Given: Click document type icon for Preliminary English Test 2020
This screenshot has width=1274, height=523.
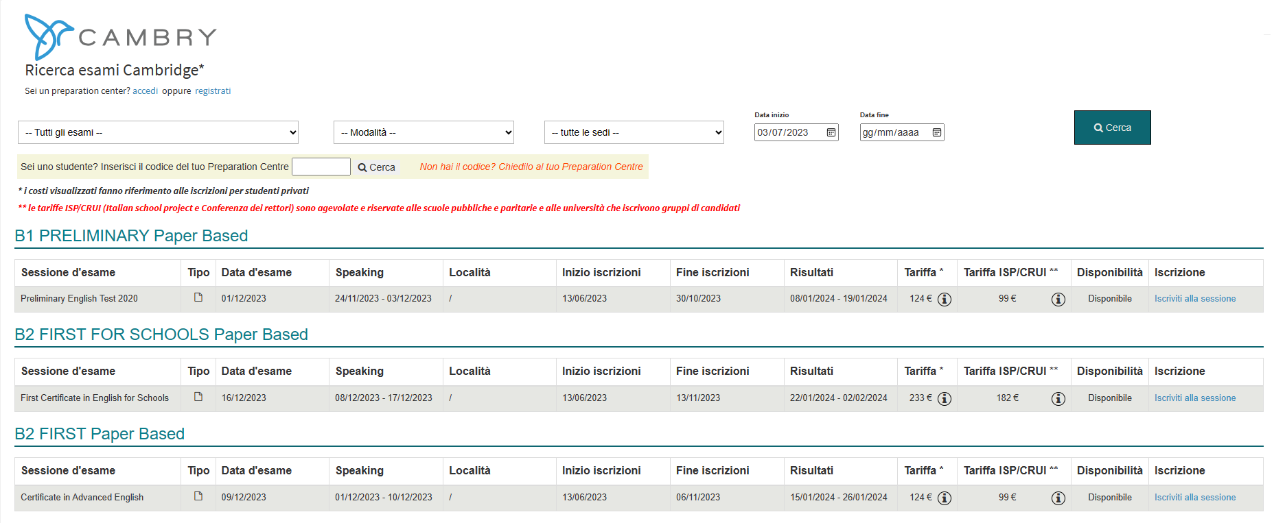Looking at the screenshot, I should (x=198, y=297).
